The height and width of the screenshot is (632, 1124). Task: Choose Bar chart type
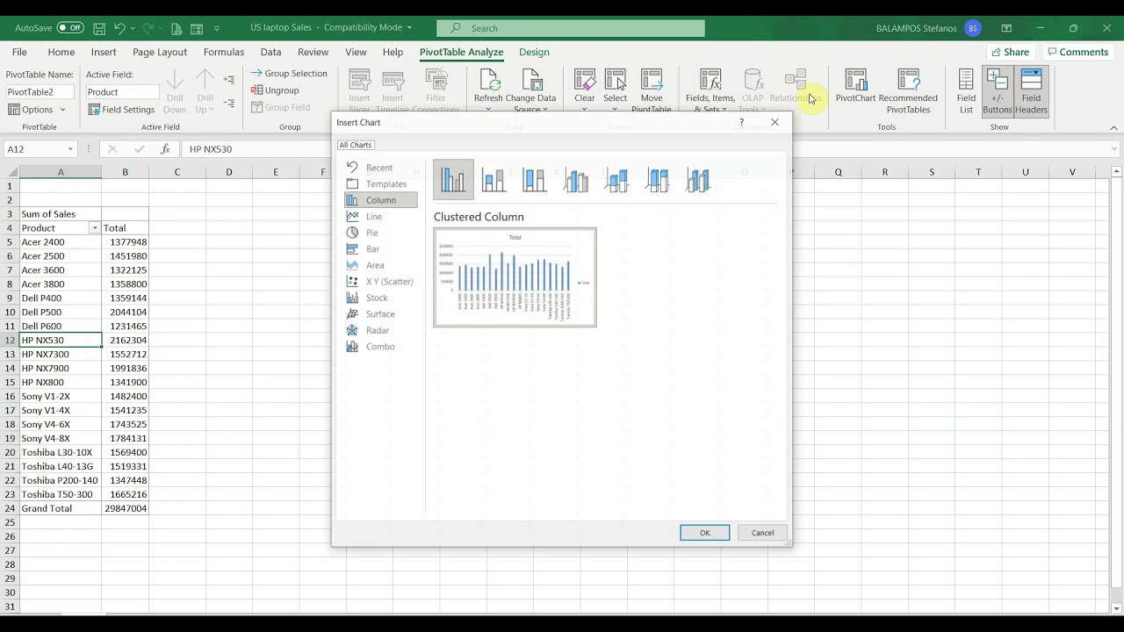(373, 249)
